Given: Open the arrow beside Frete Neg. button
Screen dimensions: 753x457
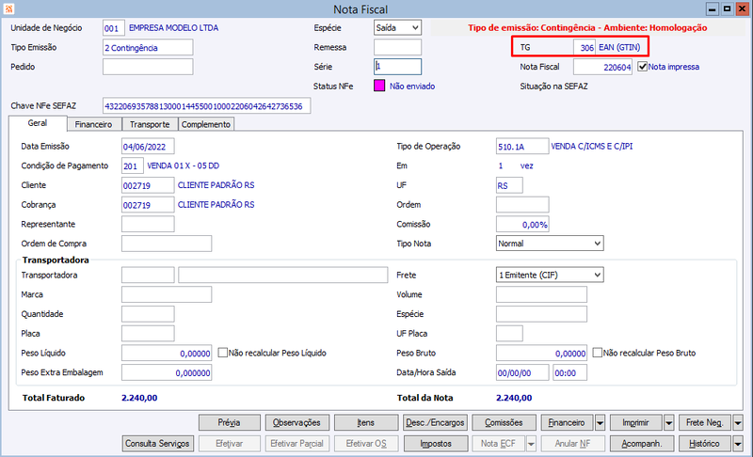Looking at the screenshot, I should click(x=738, y=423).
